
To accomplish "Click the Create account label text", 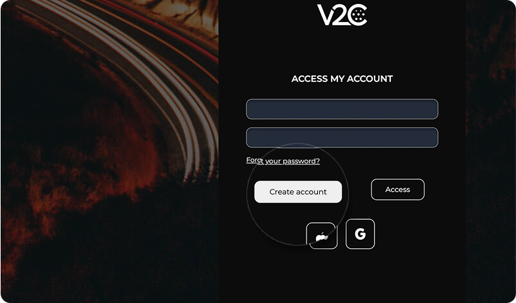I will 298,192.
